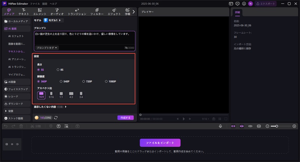This screenshot has height=162, width=300.
Task: Choose 9:16 aspect ratio
Action: [51, 95]
